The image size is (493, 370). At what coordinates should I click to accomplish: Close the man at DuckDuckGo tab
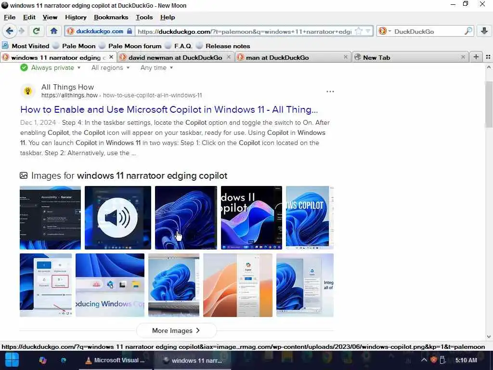click(x=346, y=57)
